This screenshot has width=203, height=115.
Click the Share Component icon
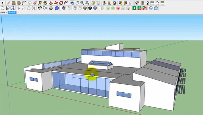coord(131,3)
